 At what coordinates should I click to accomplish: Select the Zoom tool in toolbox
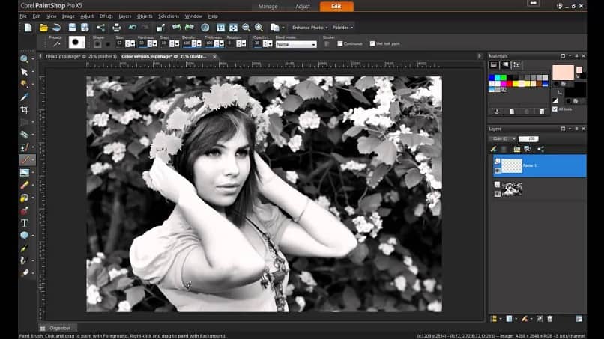coord(24,59)
